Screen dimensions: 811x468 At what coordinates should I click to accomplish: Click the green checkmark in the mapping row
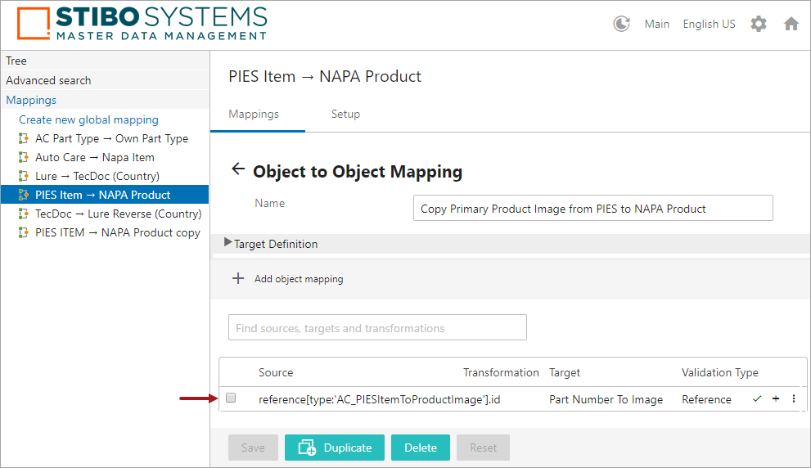(757, 398)
